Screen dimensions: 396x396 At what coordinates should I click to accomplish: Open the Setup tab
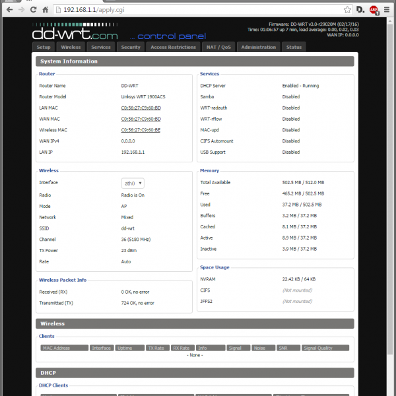[44, 47]
